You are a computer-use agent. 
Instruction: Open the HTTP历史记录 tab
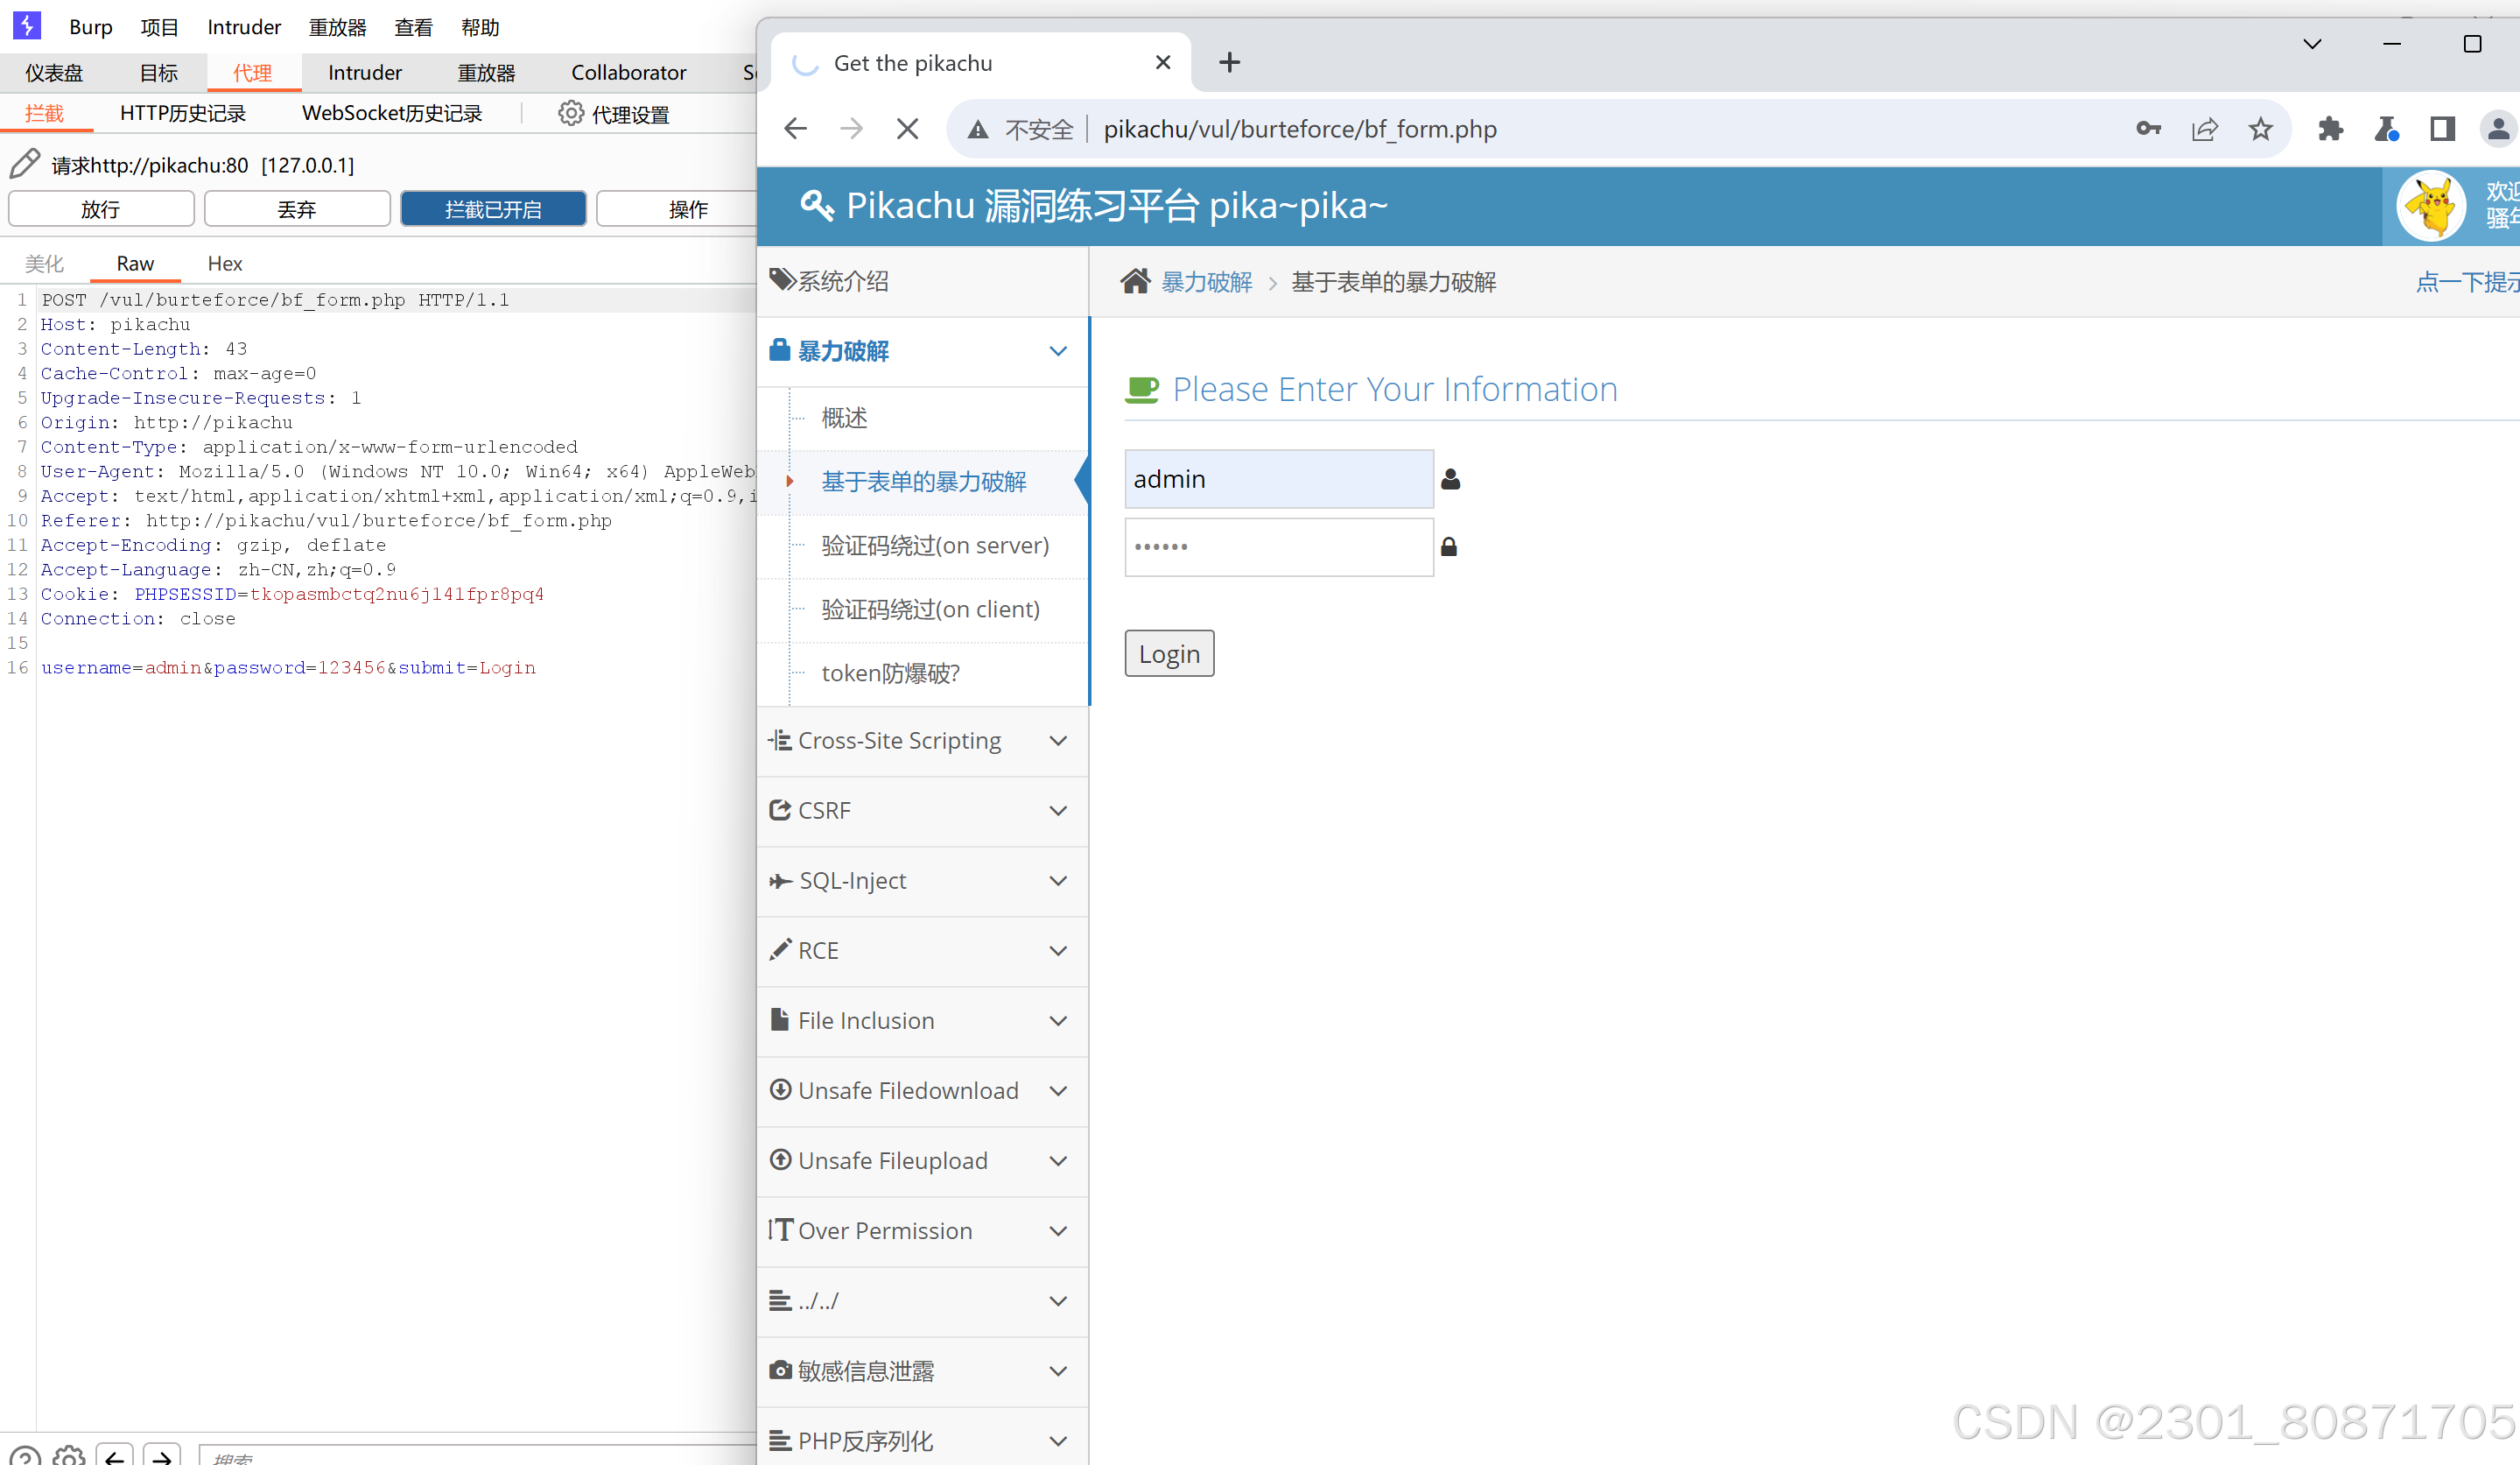183,114
